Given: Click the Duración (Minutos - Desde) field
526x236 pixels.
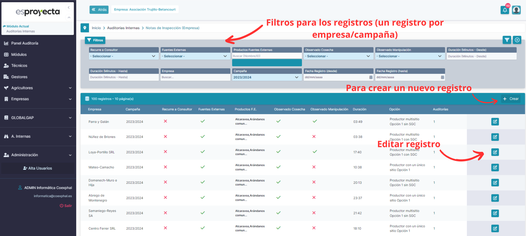Looking at the screenshot, I should coord(482,56).
